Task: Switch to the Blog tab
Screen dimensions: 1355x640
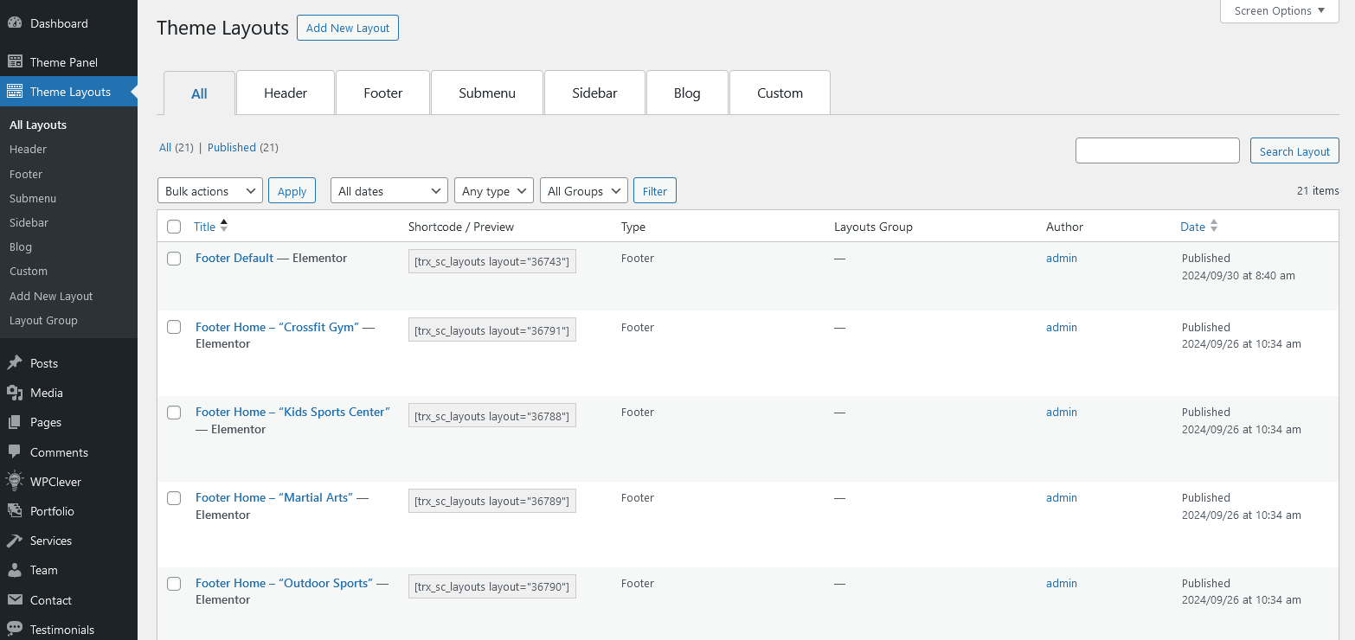Action: [687, 93]
